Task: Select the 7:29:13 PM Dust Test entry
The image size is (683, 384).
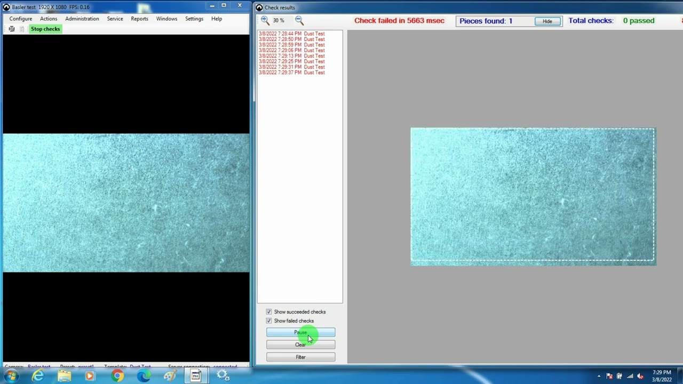Action: (292, 56)
